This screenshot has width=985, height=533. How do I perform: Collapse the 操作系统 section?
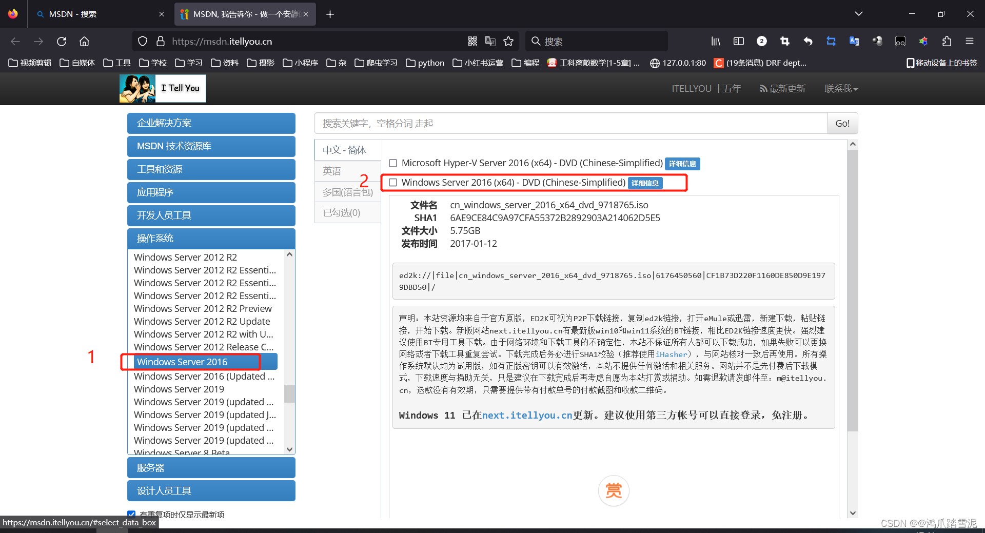211,239
